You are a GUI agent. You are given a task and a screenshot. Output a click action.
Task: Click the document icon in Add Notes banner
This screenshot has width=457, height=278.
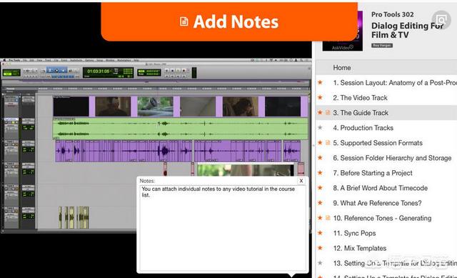pyautogui.click(x=184, y=21)
